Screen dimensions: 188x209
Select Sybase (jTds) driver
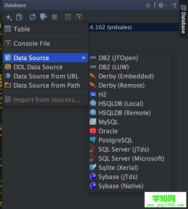click(130, 177)
